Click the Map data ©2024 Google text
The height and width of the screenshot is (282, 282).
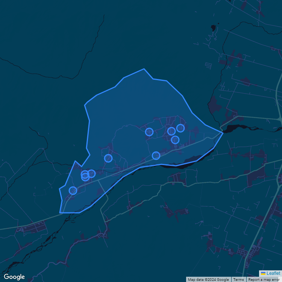208,279
